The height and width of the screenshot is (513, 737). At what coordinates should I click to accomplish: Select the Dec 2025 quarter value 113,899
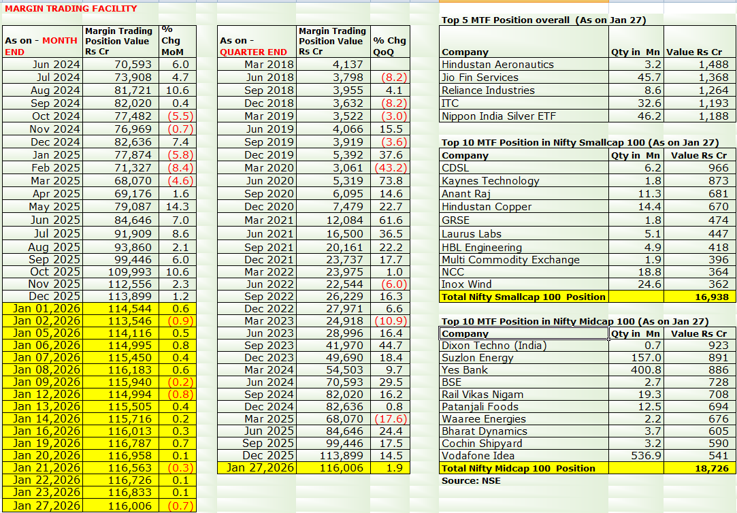tap(333, 455)
